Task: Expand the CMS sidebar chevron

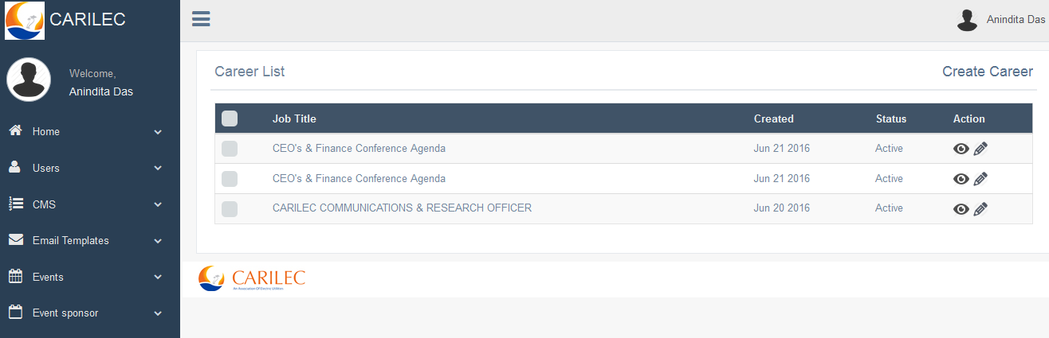Action: click(x=158, y=205)
